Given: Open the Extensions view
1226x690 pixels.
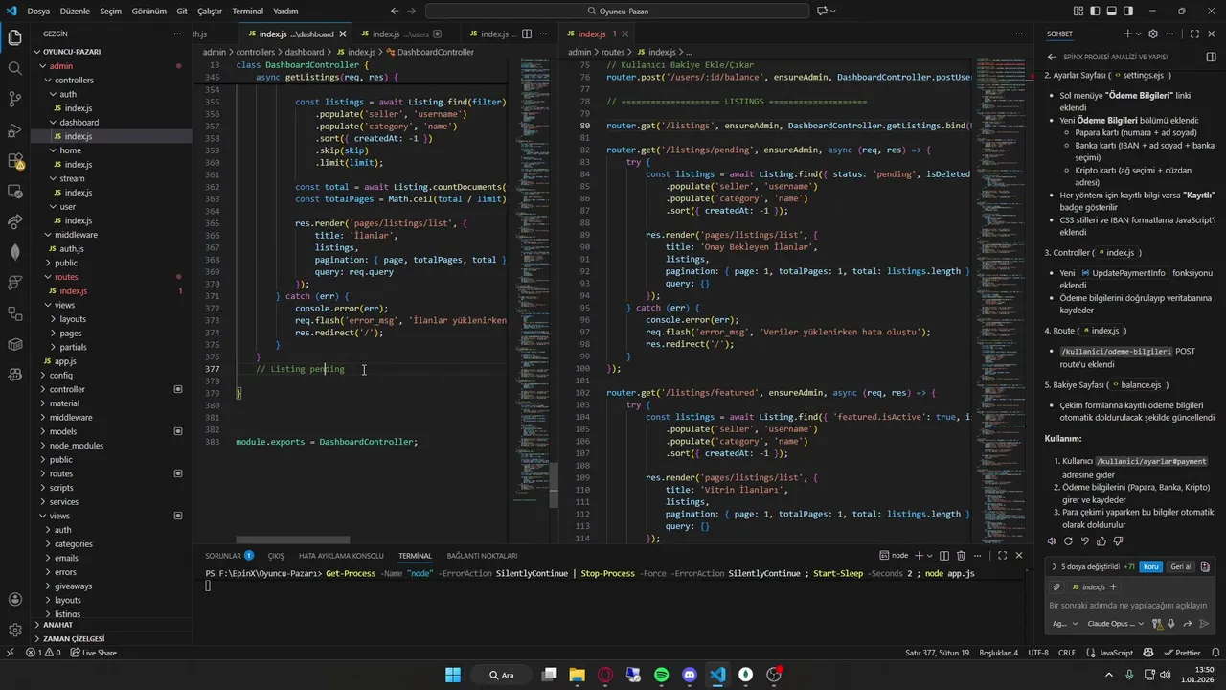Looking at the screenshot, I should pyautogui.click(x=14, y=160).
